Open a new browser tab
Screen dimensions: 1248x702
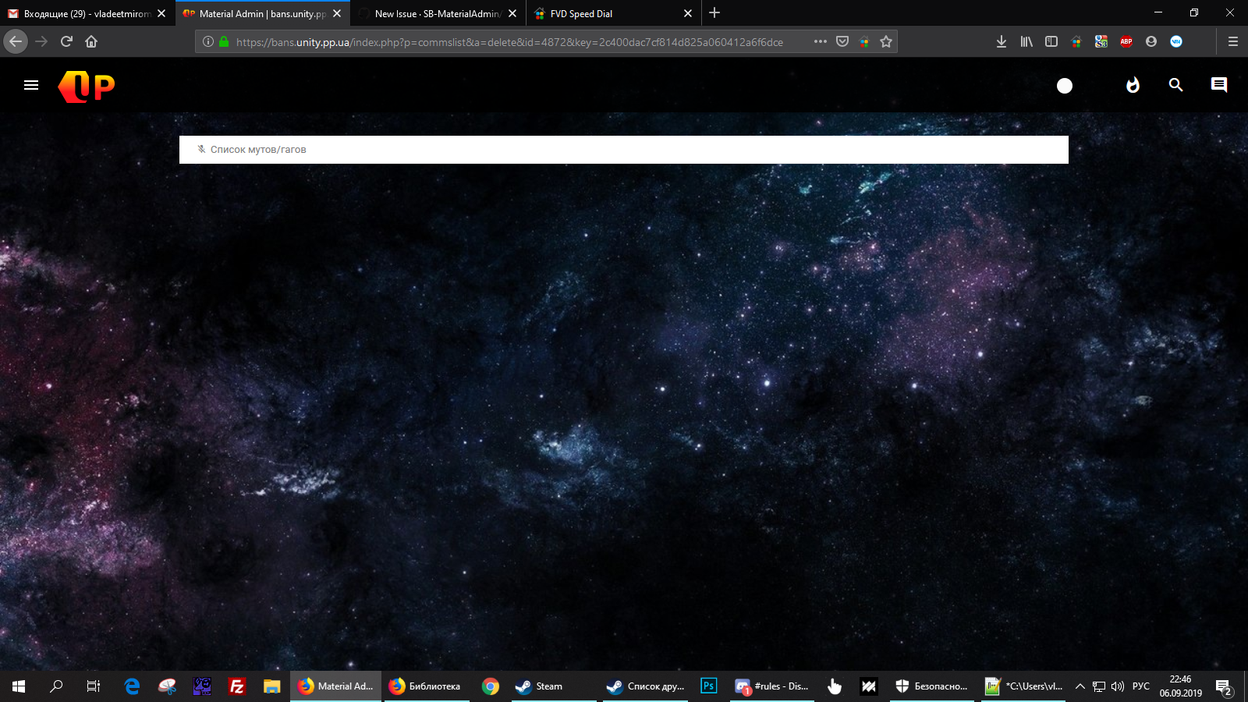point(714,12)
